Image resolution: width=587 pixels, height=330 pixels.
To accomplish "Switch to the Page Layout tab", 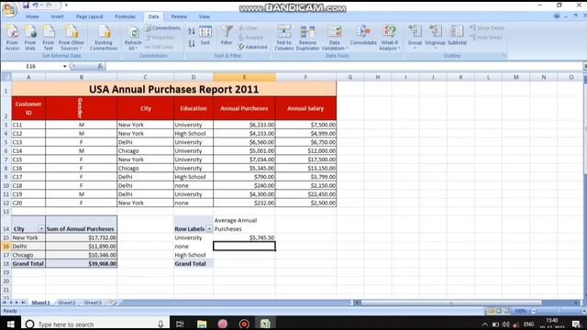I will tap(90, 16).
